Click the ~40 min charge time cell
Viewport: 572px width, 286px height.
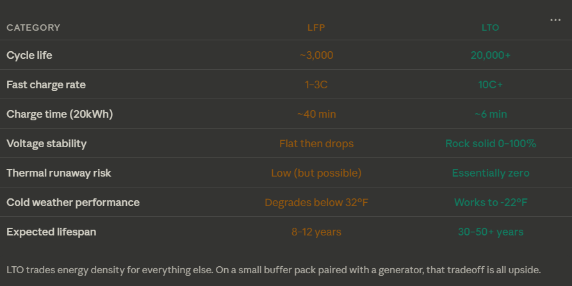316,114
